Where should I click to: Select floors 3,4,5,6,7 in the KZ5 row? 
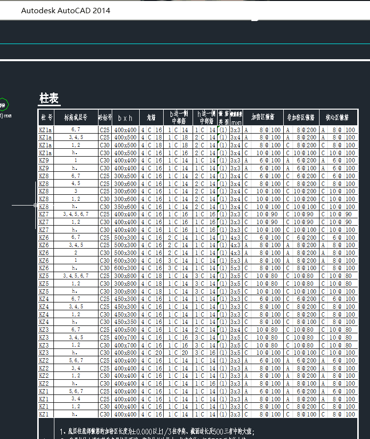[x=75, y=276]
